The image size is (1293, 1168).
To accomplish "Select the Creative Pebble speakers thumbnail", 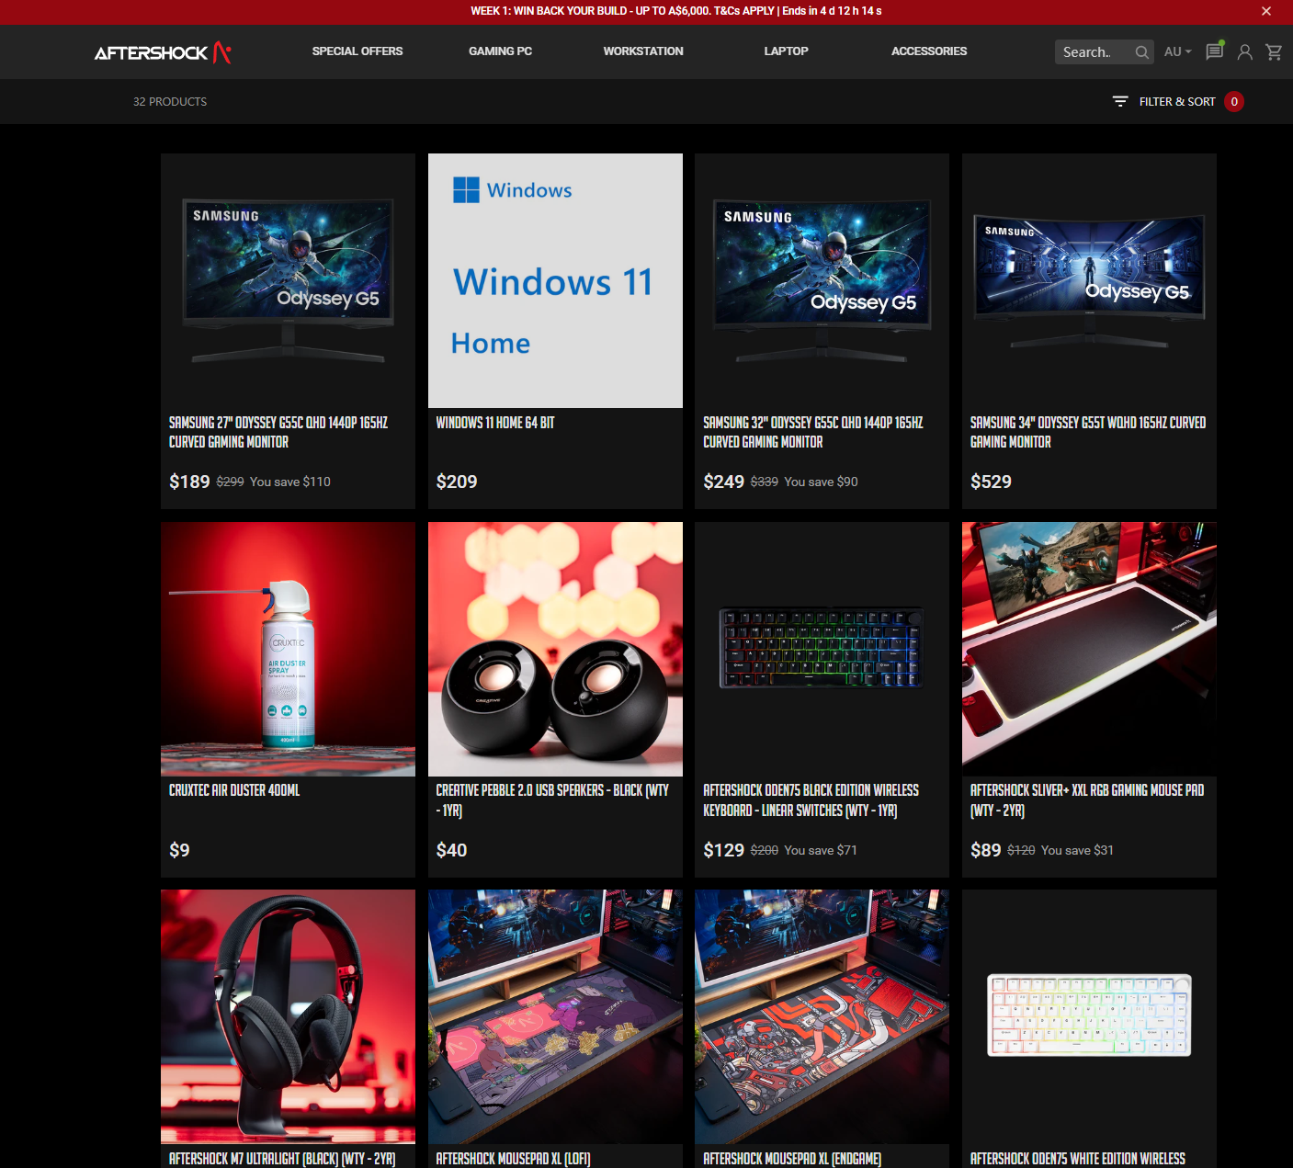I will pyautogui.click(x=555, y=649).
